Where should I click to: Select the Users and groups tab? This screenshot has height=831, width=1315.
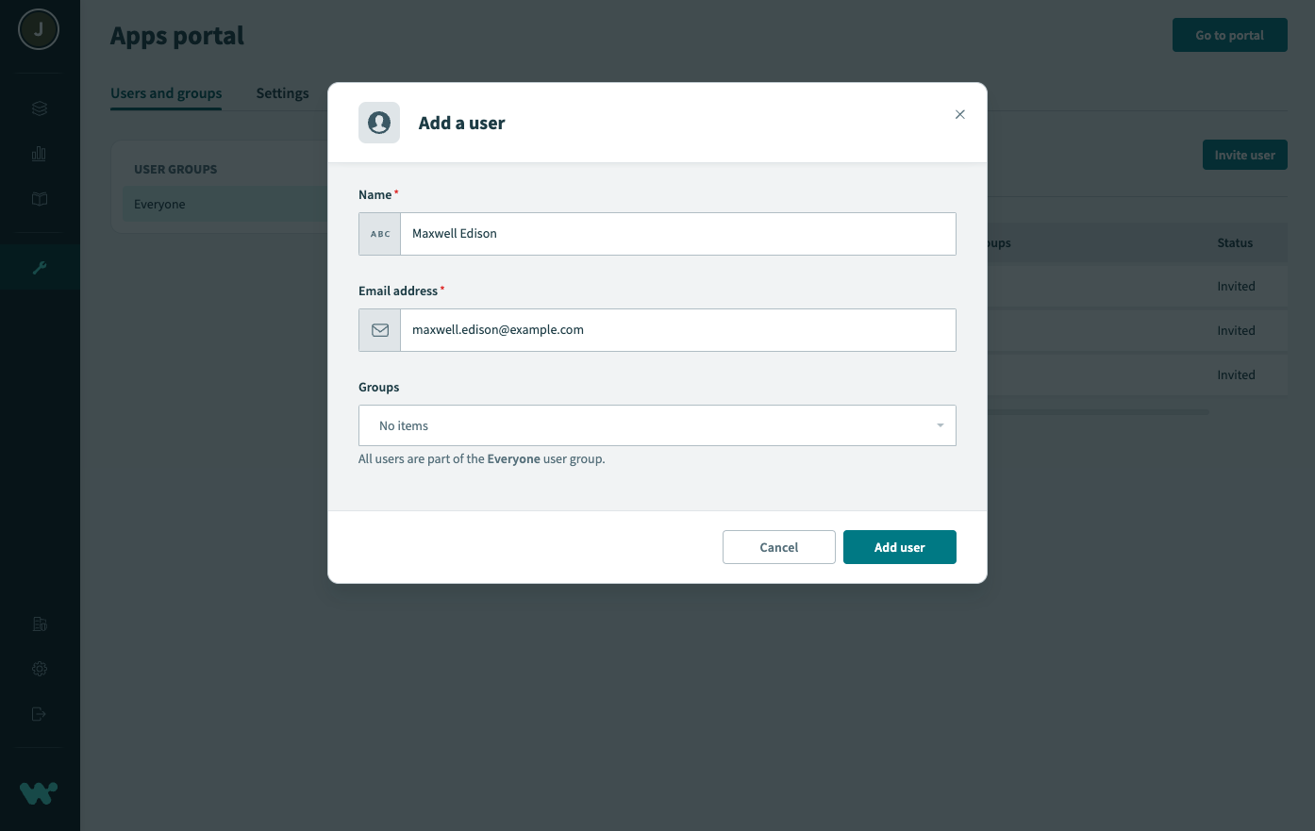pos(166,93)
